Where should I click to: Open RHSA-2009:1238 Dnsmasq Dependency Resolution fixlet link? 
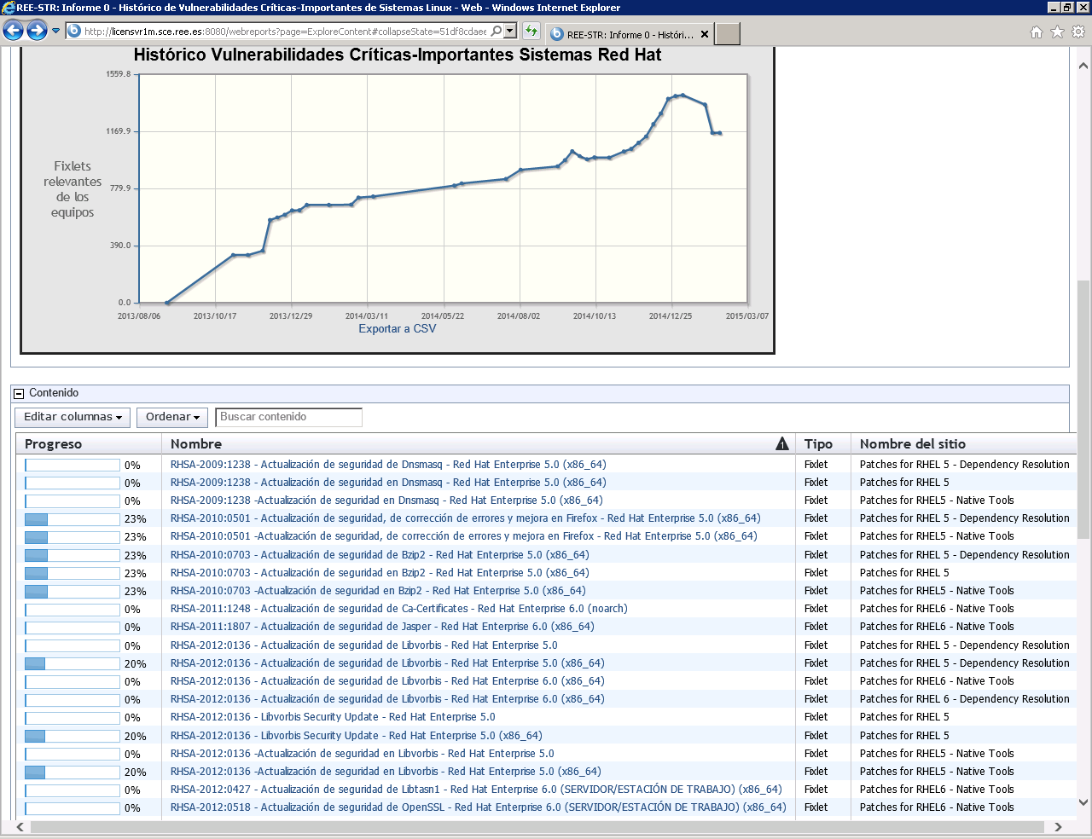click(x=388, y=465)
